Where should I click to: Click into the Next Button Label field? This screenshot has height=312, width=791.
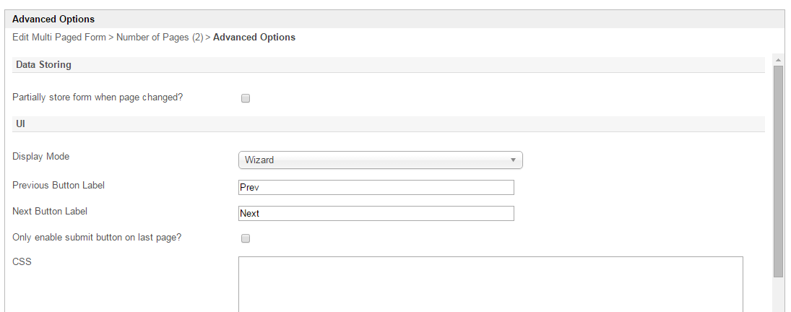pyautogui.click(x=376, y=214)
